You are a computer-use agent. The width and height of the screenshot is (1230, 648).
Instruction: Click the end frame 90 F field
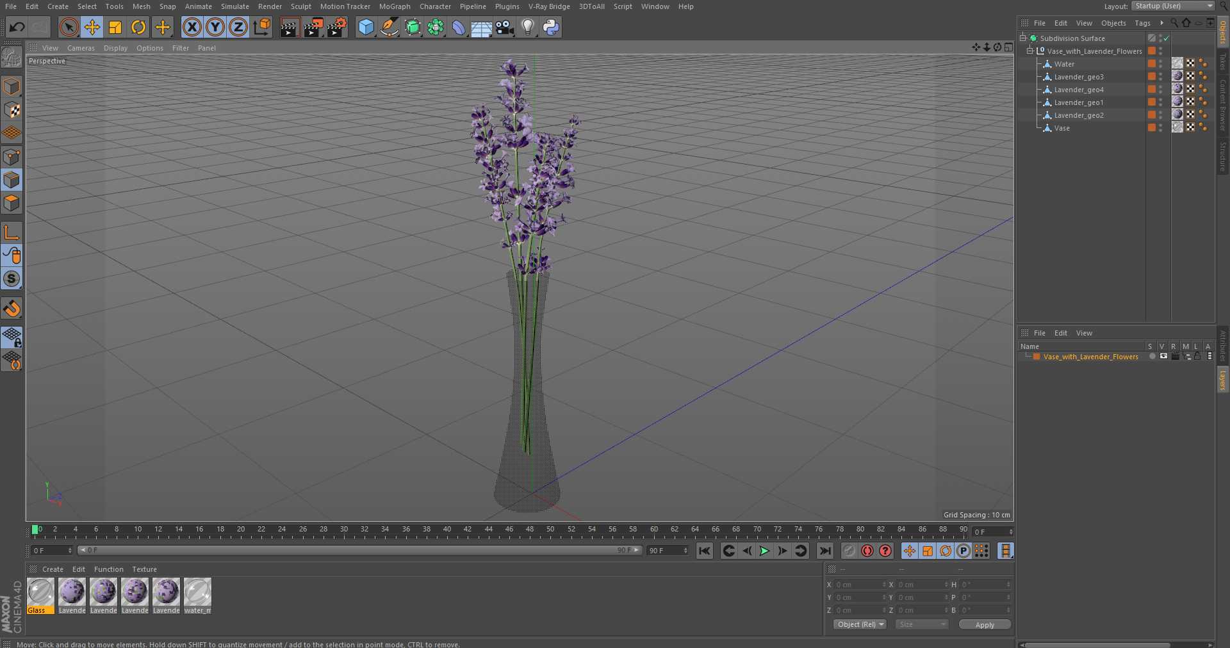pyautogui.click(x=668, y=551)
